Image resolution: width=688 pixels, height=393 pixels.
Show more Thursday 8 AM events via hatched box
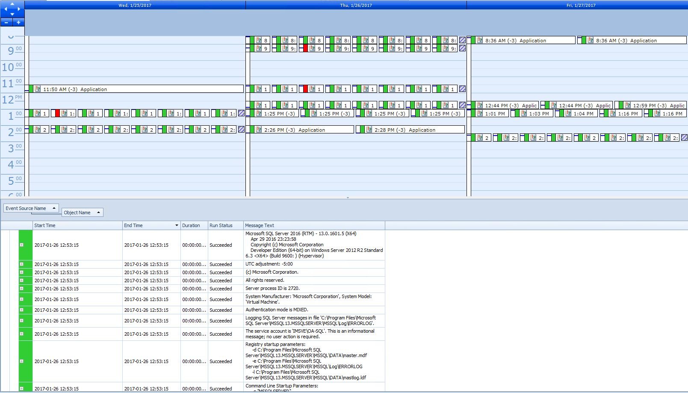pos(462,40)
